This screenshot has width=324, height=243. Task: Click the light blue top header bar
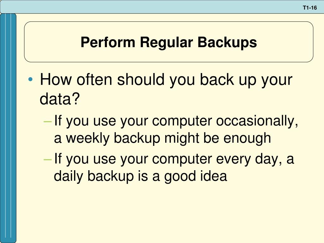coord(162,7)
